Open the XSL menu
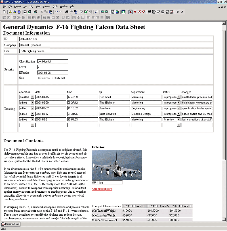 (x=31, y=7)
